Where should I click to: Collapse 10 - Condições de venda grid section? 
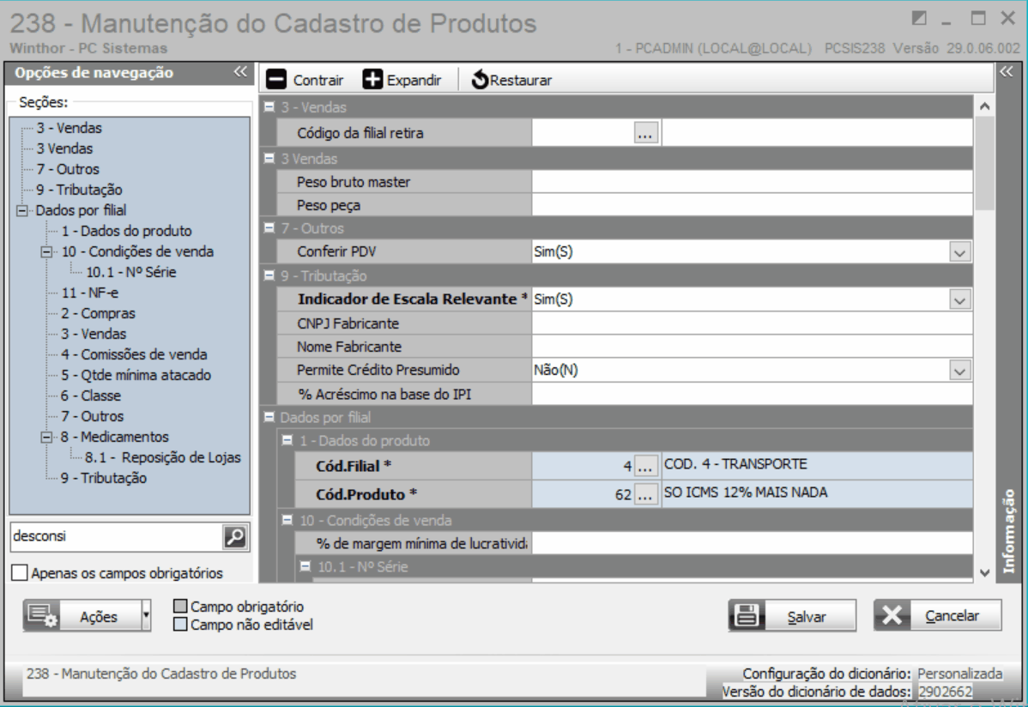click(x=287, y=519)
